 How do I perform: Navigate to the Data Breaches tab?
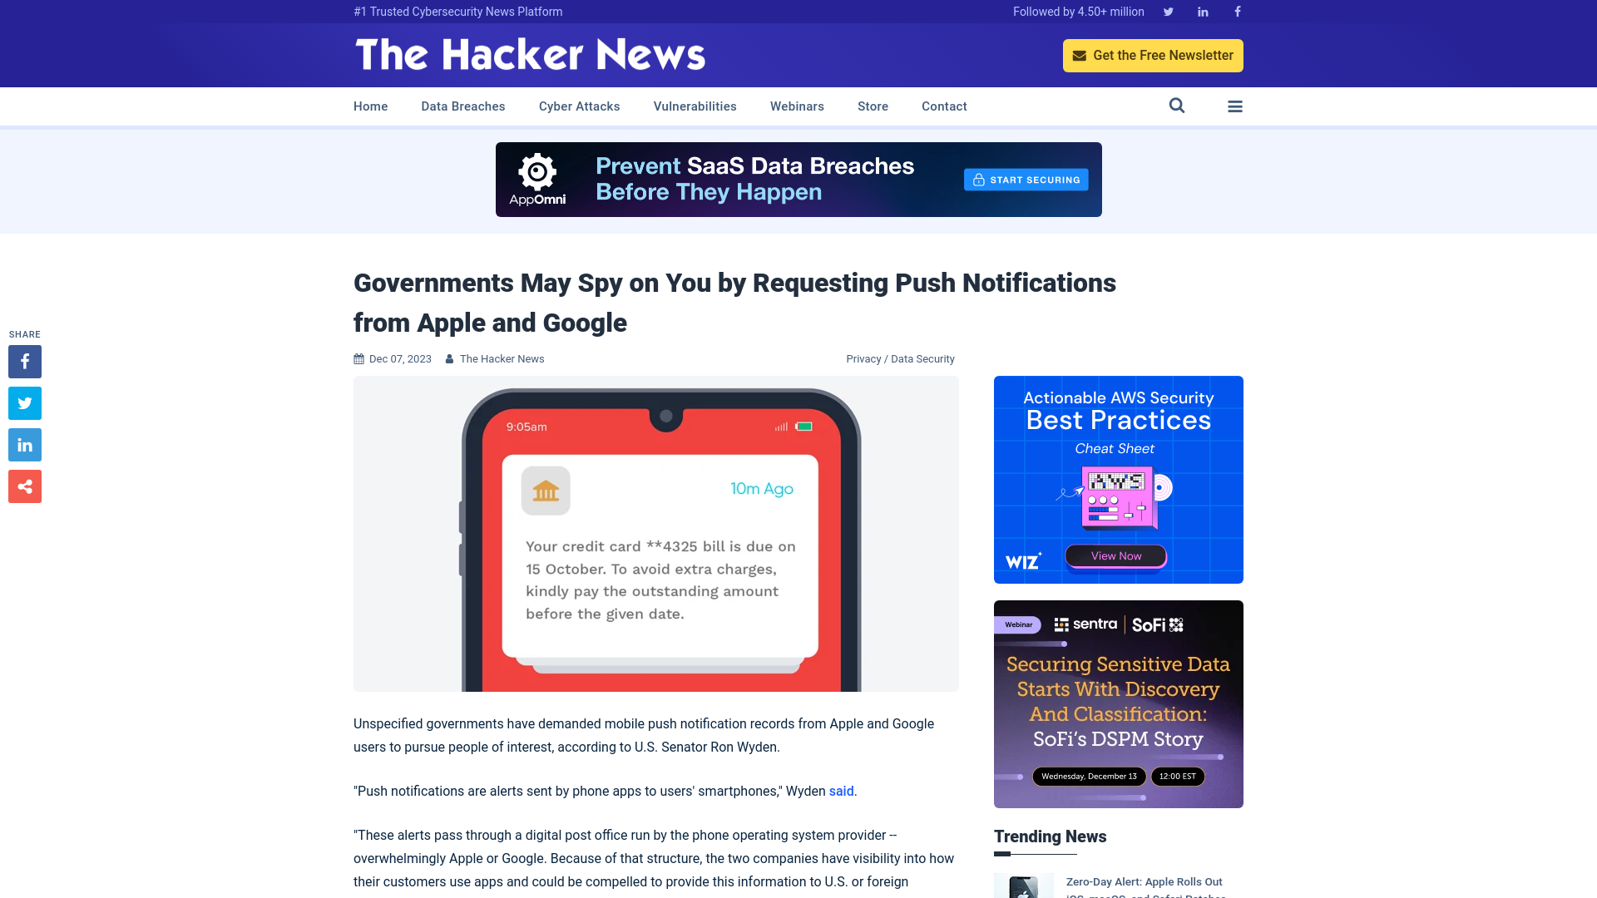pyautogui.click(x=462, y=106)
